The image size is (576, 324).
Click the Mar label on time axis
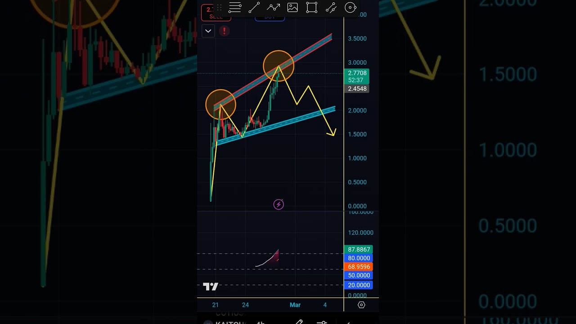(295, 305)
